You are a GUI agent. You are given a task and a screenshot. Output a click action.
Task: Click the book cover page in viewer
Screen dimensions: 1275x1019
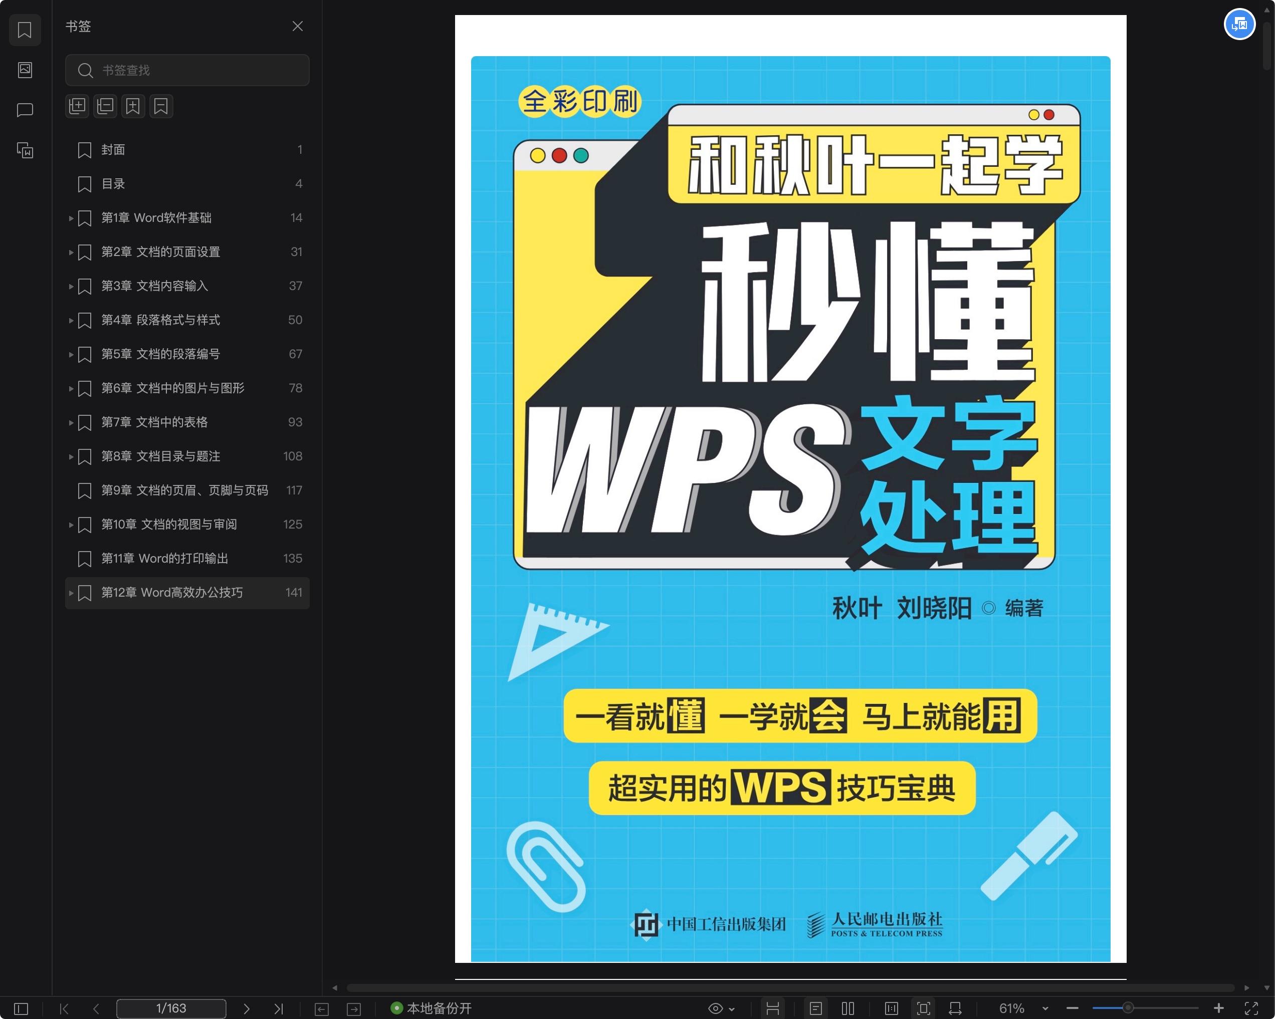point(790,489)
